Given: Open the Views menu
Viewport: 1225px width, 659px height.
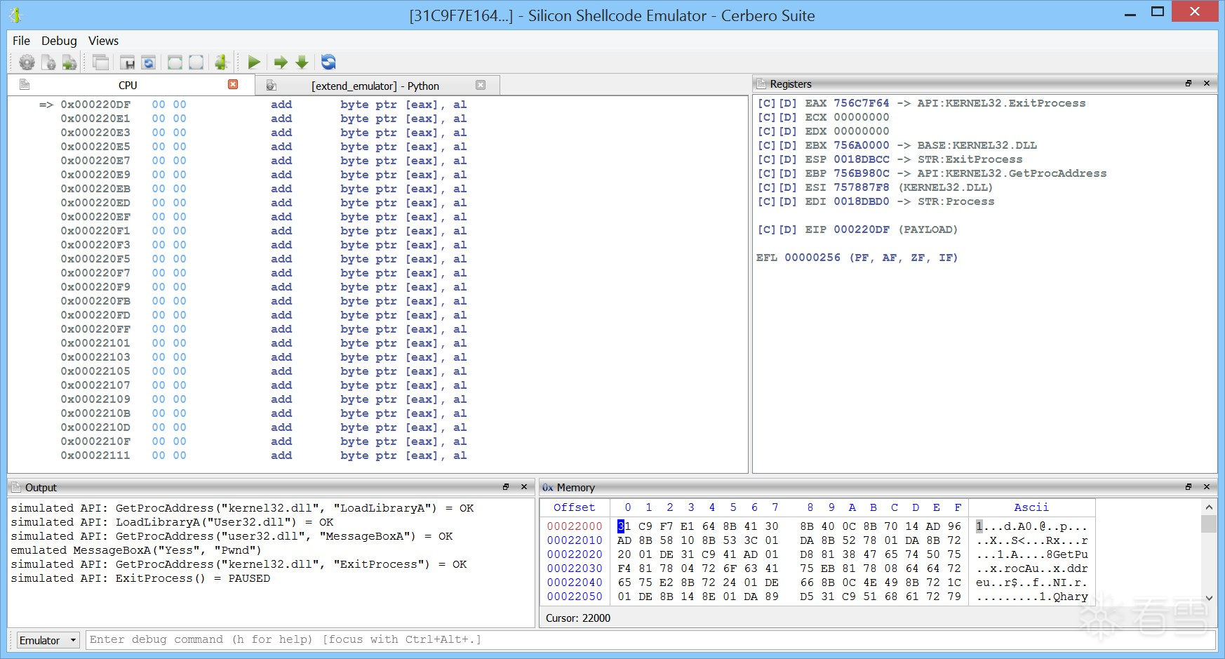Looking at the screenshot, I should (103, 41).
